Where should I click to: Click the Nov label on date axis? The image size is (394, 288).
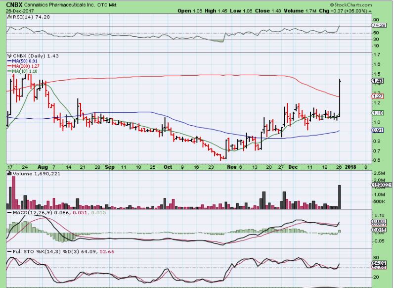pyautogui.click(x=231, y=167)
